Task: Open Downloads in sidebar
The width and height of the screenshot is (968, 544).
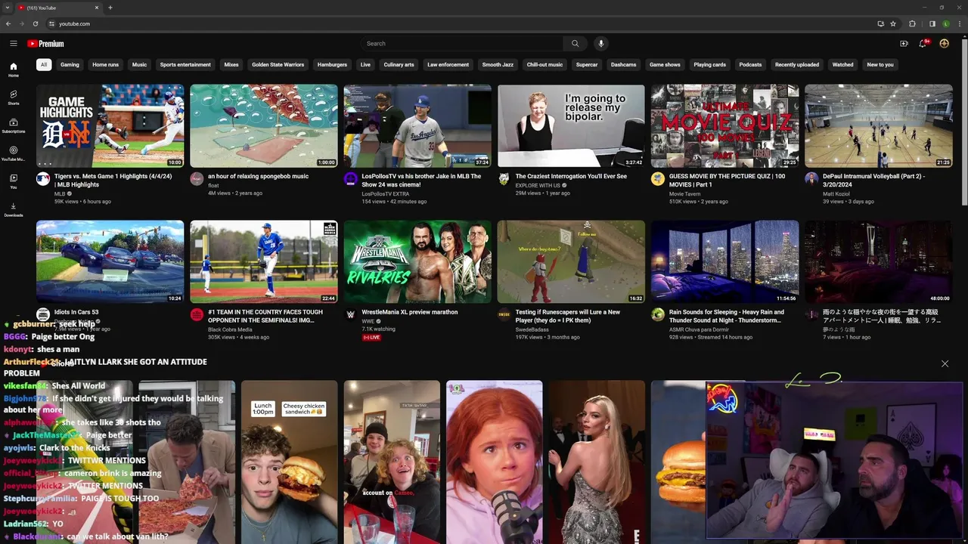Action: tap(14, 210)
